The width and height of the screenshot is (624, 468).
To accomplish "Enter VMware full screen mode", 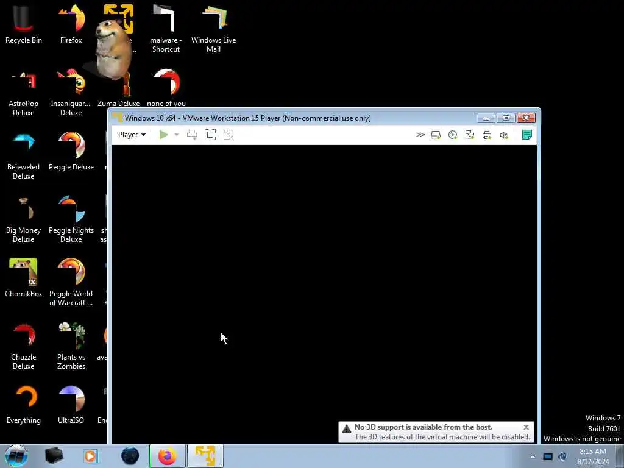I will 210,135.
